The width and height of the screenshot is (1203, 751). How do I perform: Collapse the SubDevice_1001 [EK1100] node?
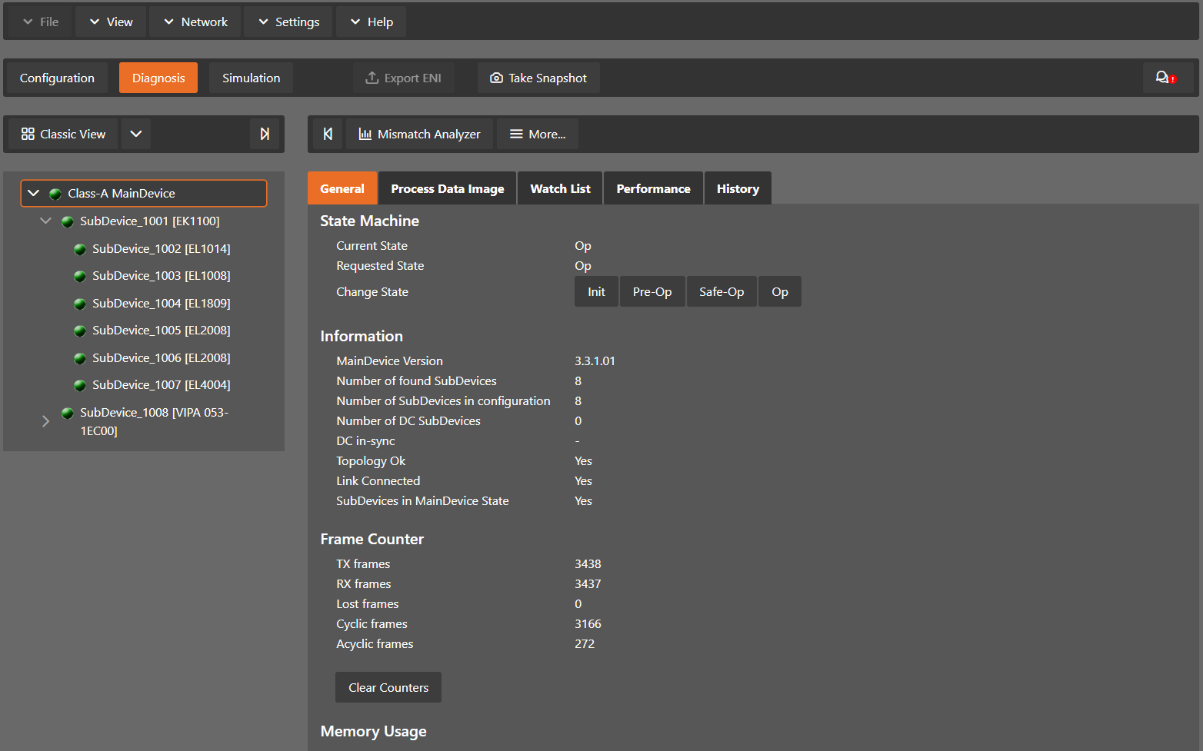click(x=45, y=221)
